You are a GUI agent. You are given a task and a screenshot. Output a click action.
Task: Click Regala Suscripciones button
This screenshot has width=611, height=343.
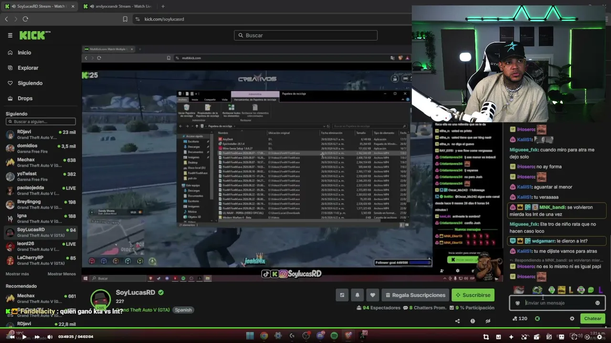point(415,295)
